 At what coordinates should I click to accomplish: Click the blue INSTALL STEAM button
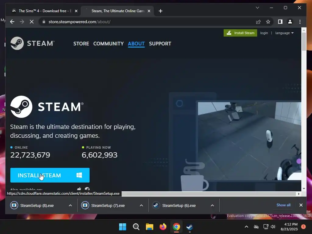pyautogui.click(x=50, y=175)
